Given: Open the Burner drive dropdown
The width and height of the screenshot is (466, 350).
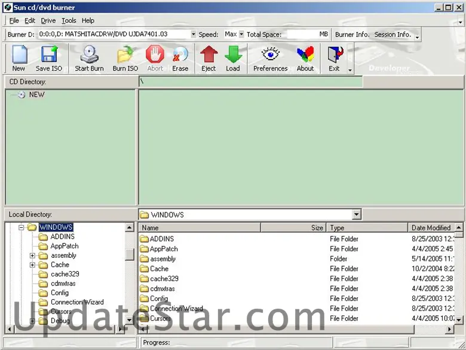Looking at the screenshot, I should pyautogui.click(x=193, y=35).
